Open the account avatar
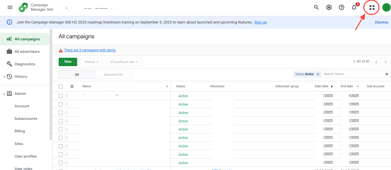This screenshot has width=391, height=170. [x=386, y=7]
